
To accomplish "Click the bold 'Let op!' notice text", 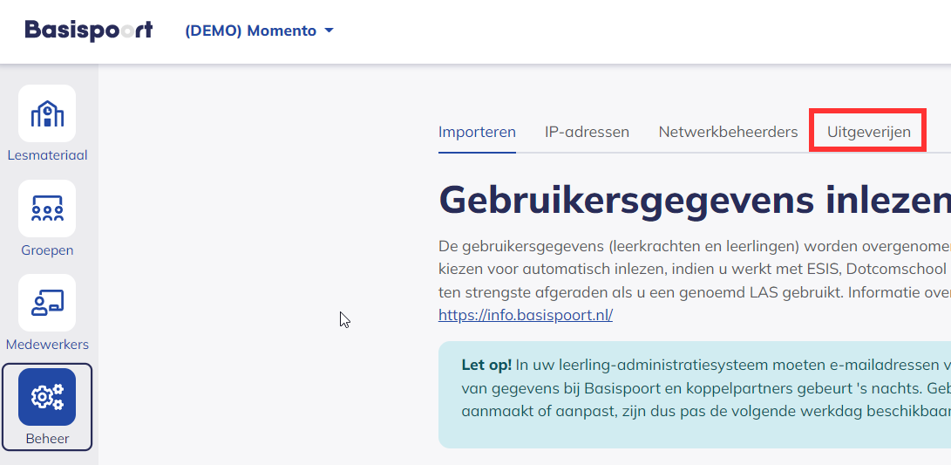I will [x=486, y=364].
